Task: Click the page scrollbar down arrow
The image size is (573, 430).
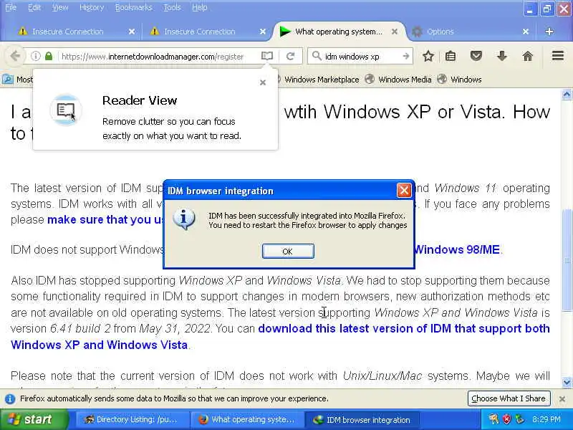Action: click(x=567, y=383)
